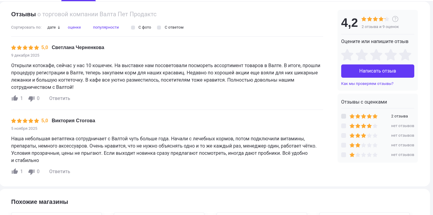Sort reviews by 'оценке'
Image resolution: width=433 pixels, height=215 pixels.
pyautogui.click(x=74, y=27)
